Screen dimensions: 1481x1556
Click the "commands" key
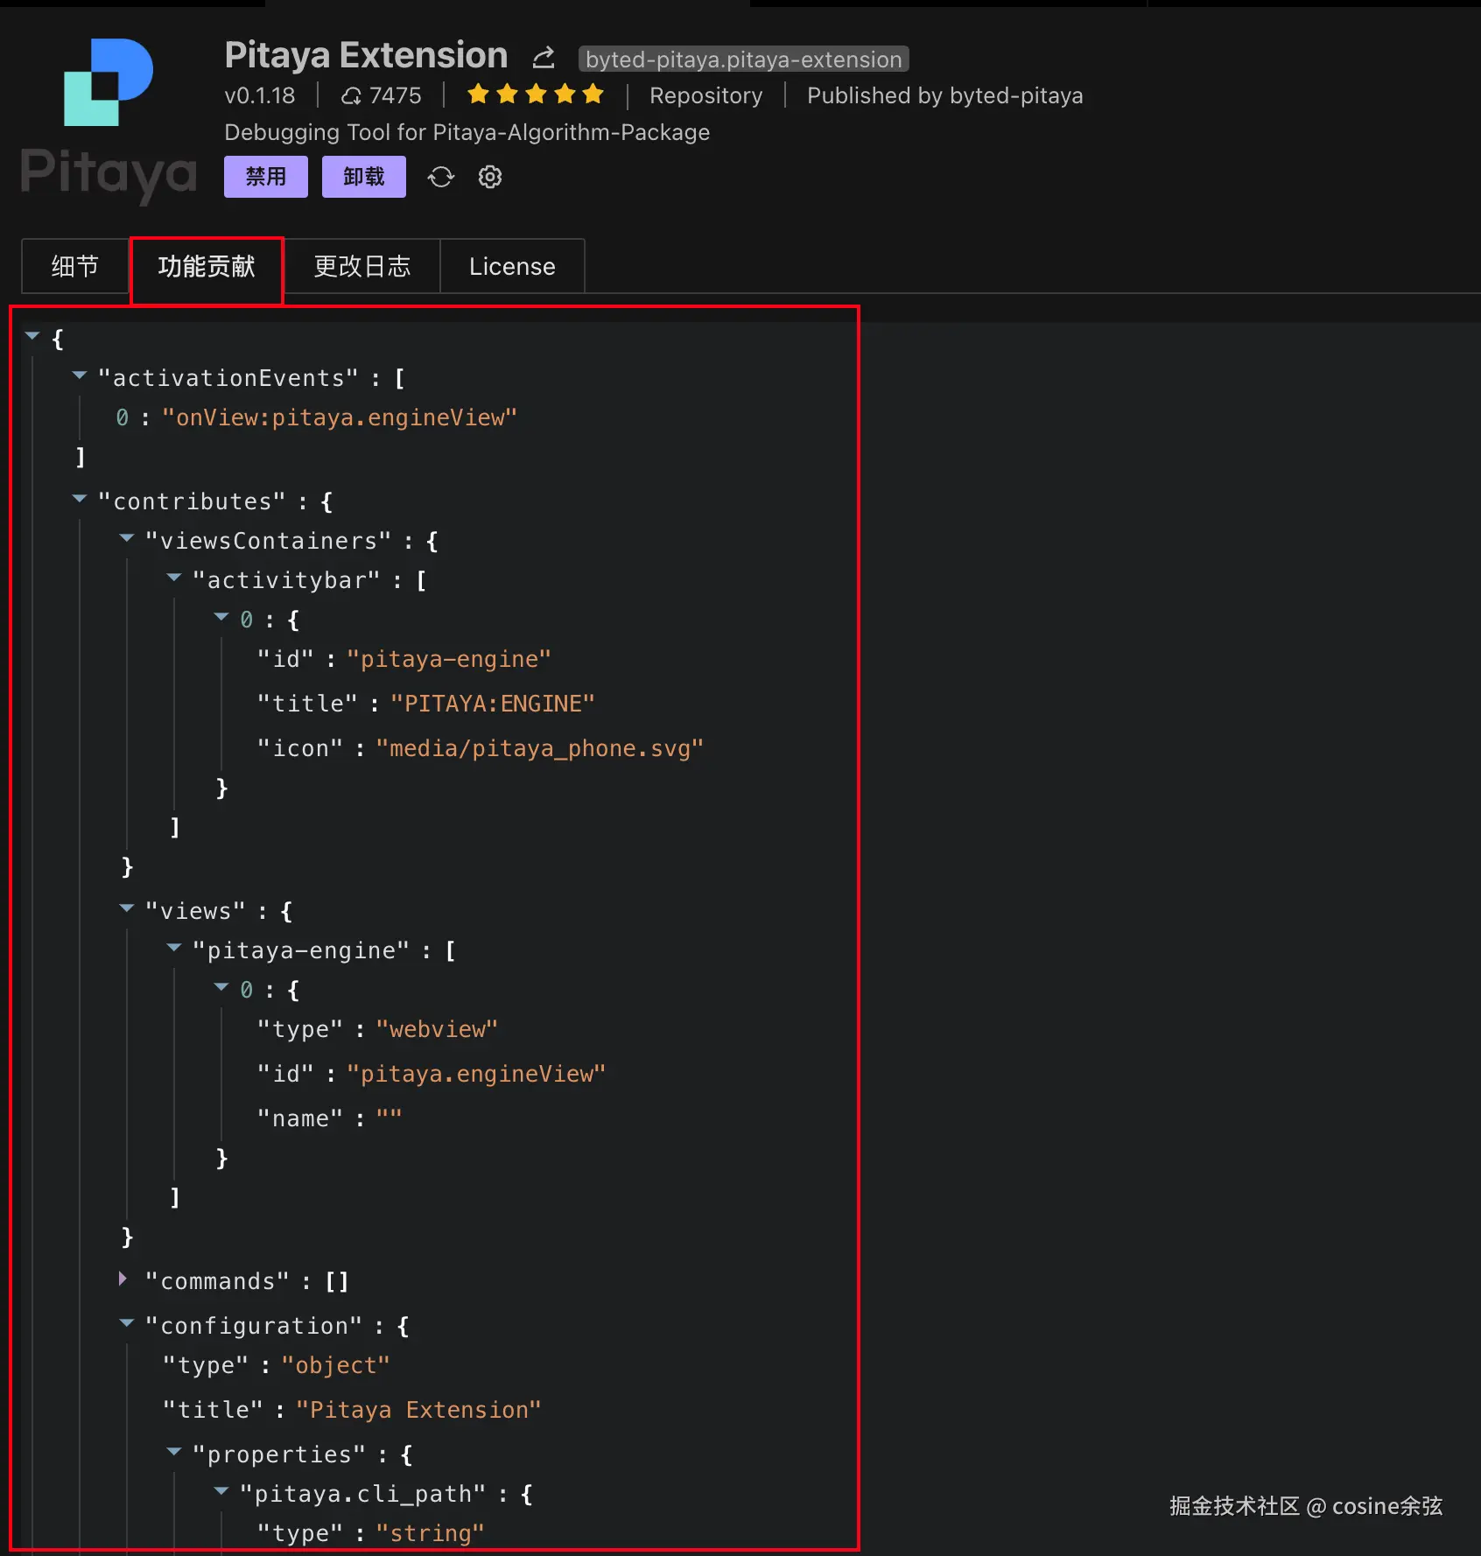217,1281
